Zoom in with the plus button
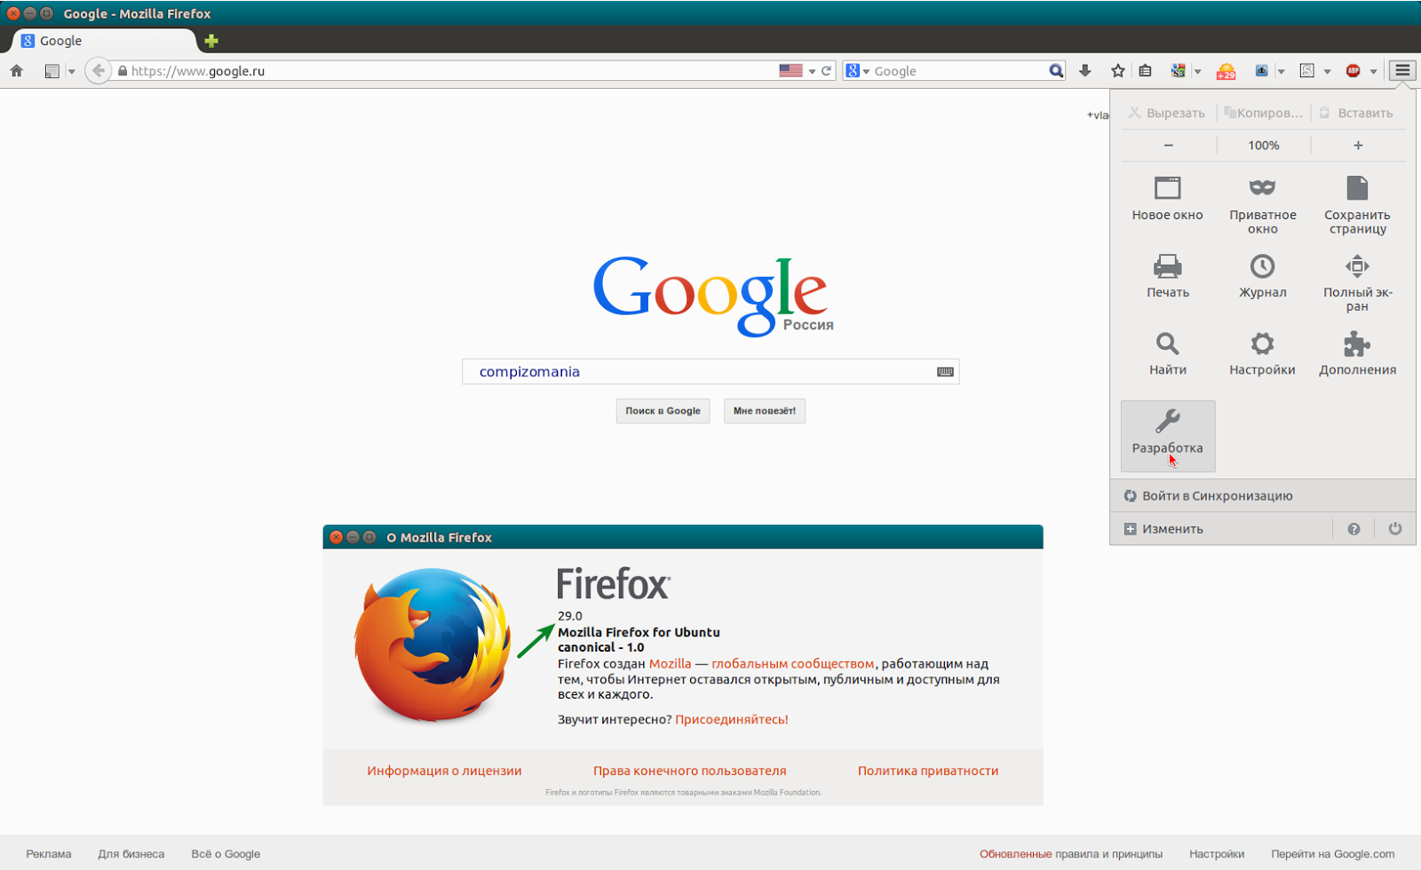1421x870 pixels. [x=1358, y=146]
